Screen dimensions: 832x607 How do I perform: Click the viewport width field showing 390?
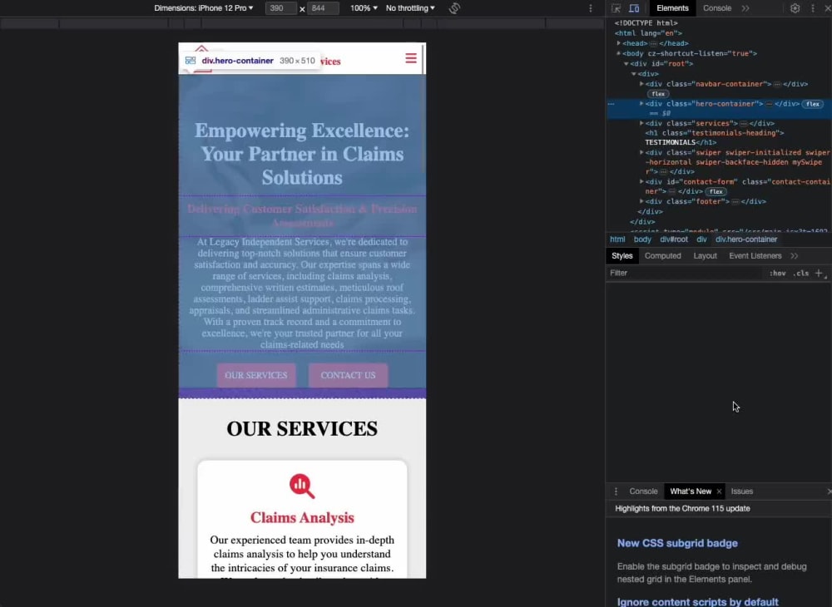pos(280,8)
